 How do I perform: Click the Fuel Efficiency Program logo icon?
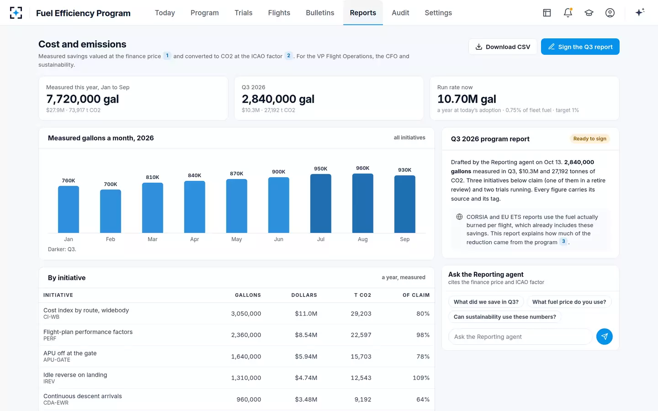tap(16, 13)
